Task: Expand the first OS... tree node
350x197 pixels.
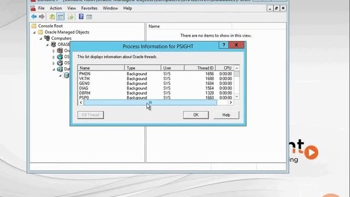Action: point(54,57)
